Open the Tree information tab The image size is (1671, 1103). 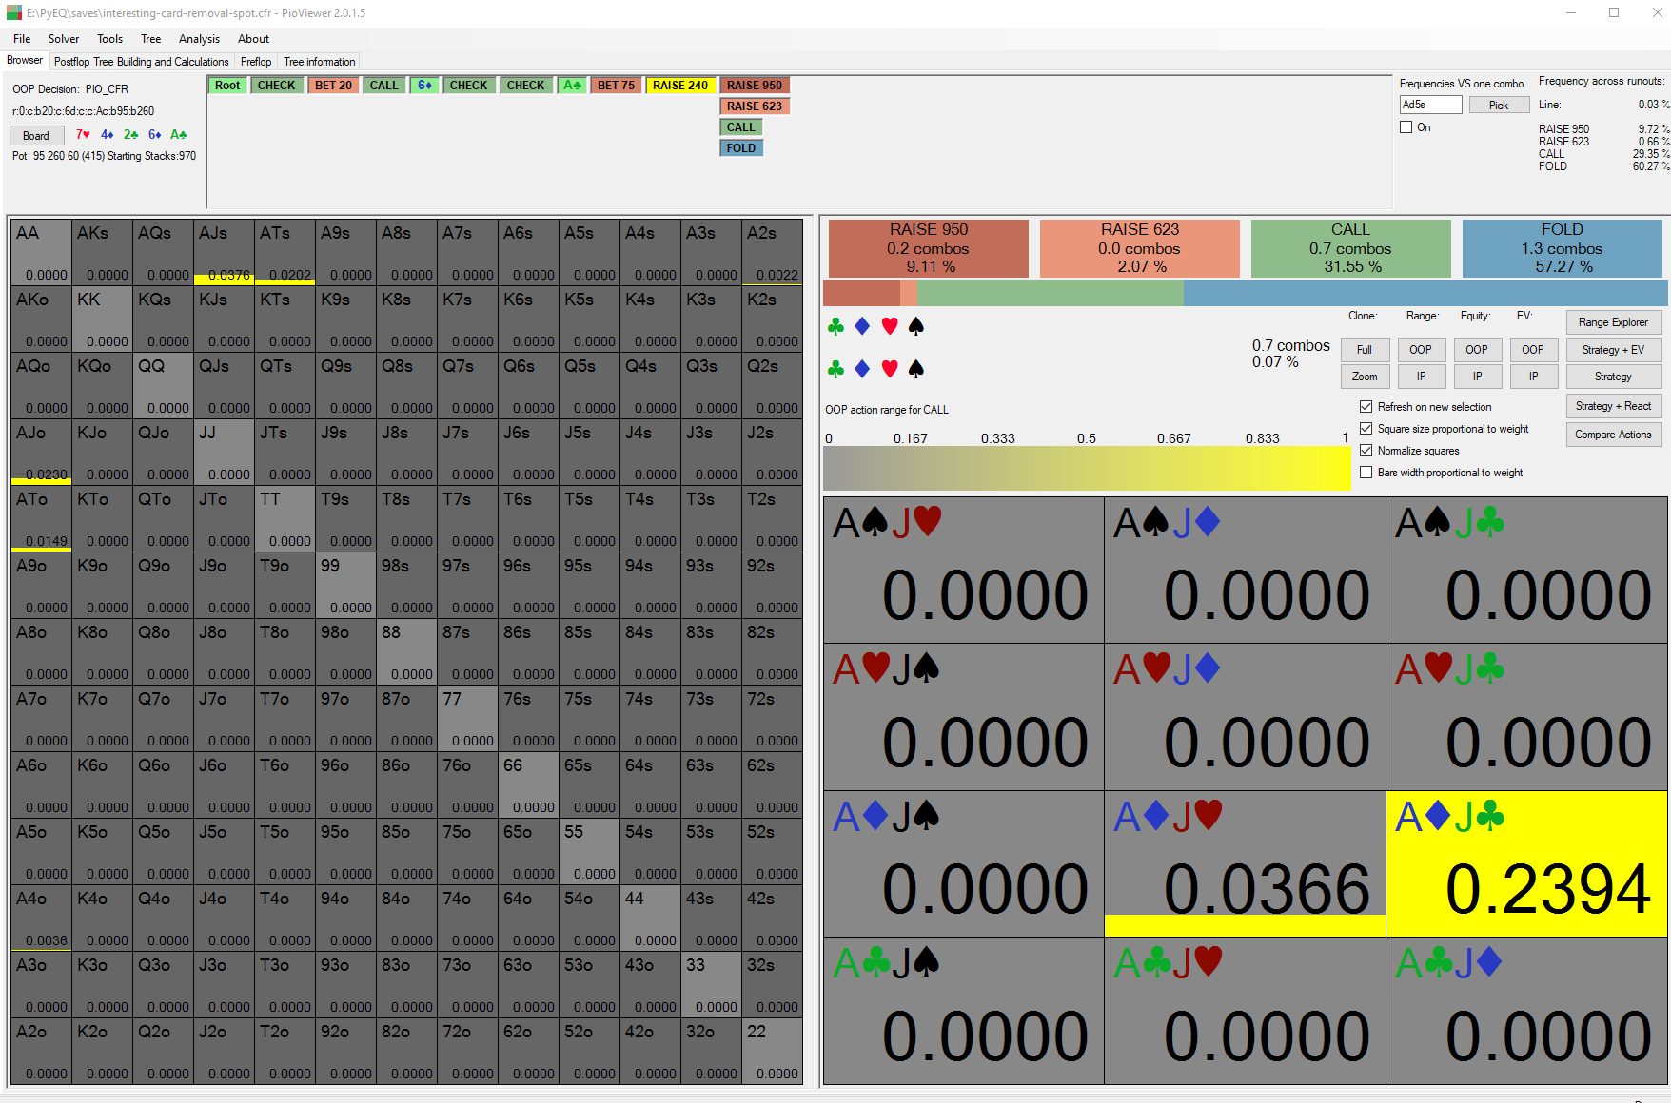(320, 62)
